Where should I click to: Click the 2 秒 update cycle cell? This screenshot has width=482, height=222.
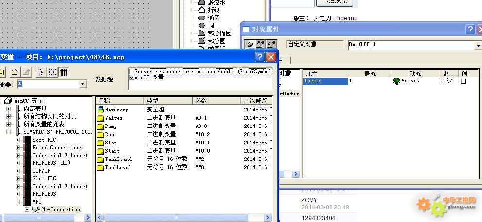coord(446,81)
